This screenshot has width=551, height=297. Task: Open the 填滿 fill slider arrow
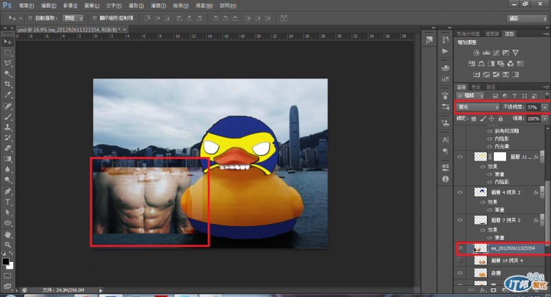coord(544,119)
